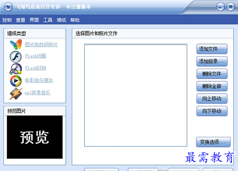
Task: Open 图片和数码照片 wallpaper type link
Action: pyautogui.click(x=41, y=44)
